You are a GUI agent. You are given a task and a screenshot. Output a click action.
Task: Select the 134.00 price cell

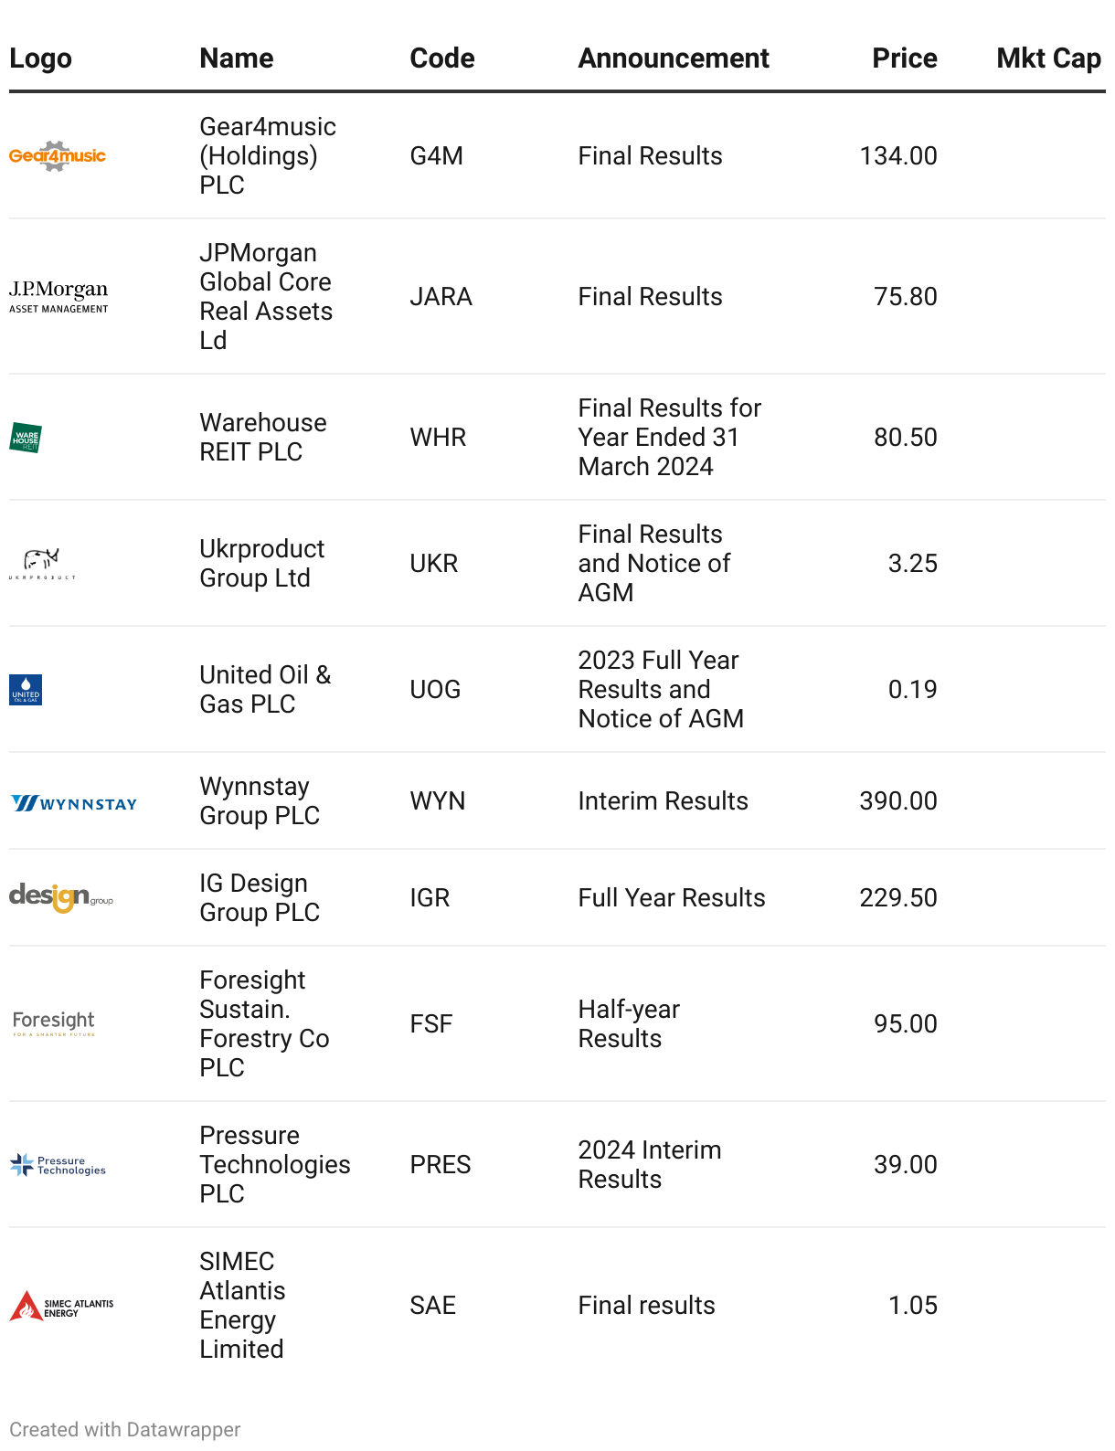pos(897,156)
